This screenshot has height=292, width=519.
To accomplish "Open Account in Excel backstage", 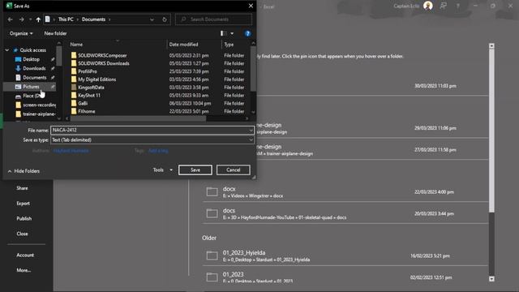I will click(x=25, y=255).
